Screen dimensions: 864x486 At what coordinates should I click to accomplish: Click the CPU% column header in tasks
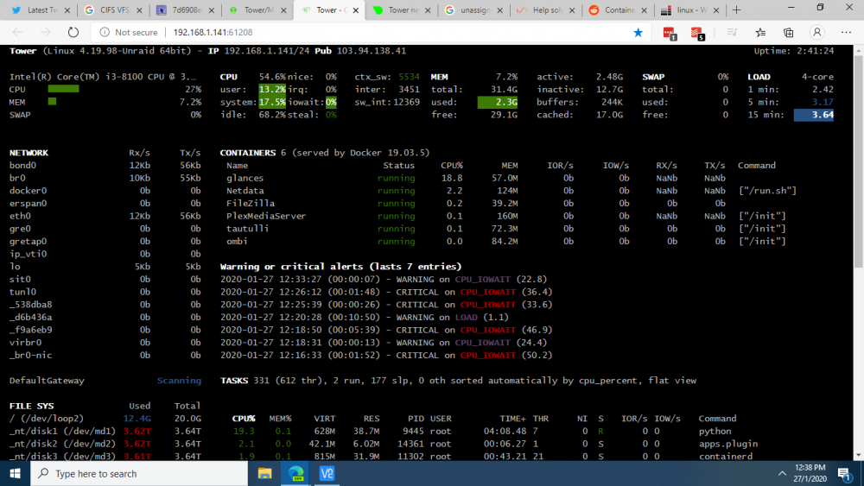[244, 419]
